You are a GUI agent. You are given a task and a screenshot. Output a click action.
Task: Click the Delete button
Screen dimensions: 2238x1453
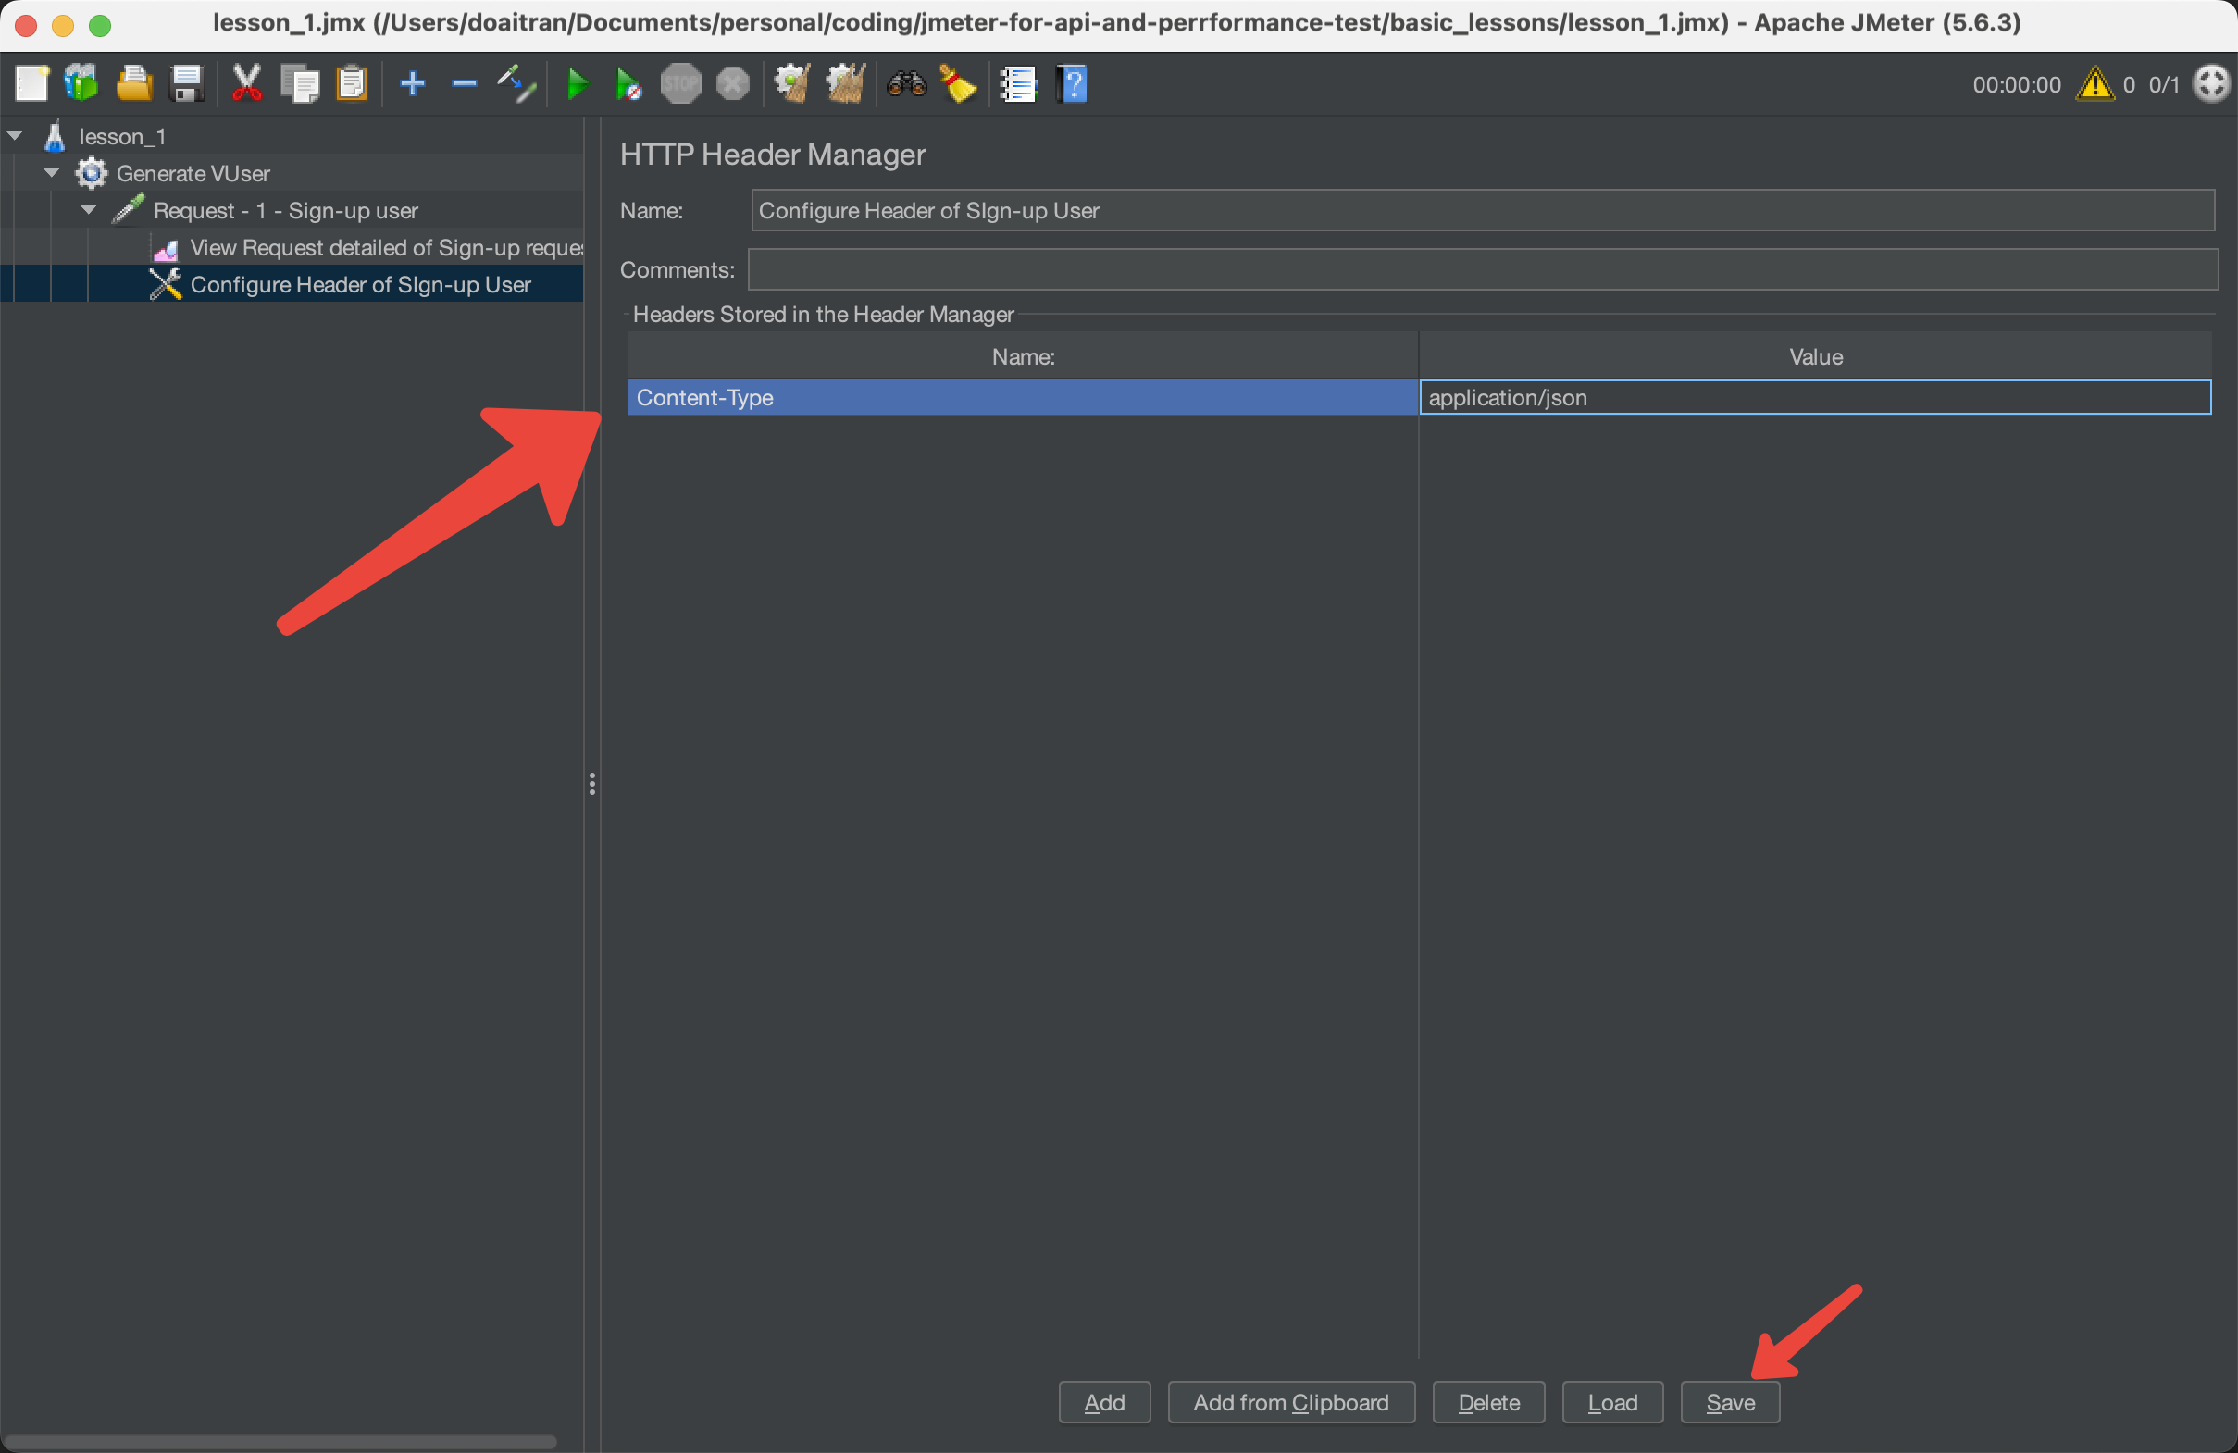(x=1487, y=1402)
